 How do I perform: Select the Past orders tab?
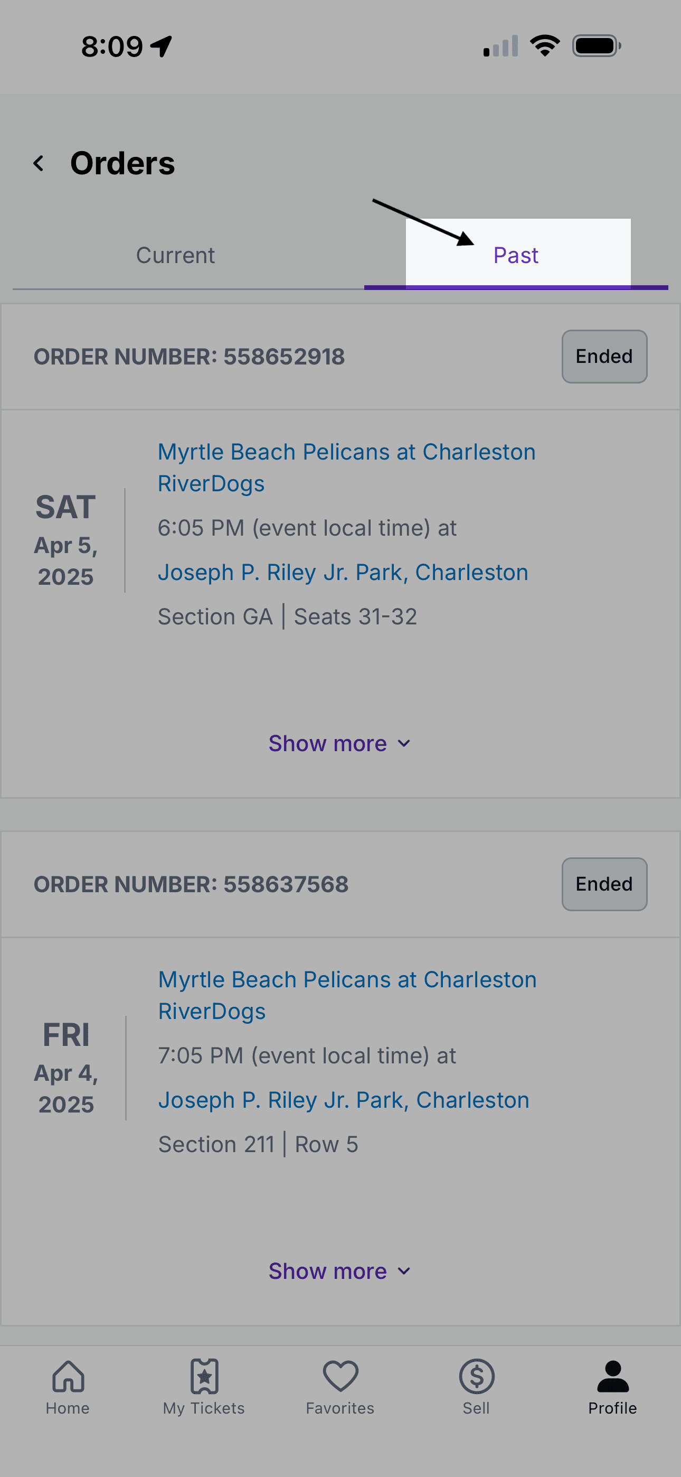(516, 255)
